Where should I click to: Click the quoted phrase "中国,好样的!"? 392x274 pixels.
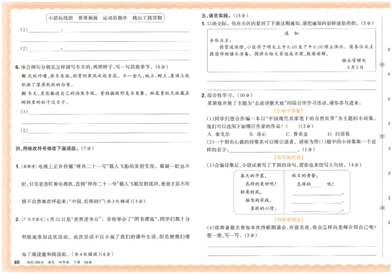(86, 201)
